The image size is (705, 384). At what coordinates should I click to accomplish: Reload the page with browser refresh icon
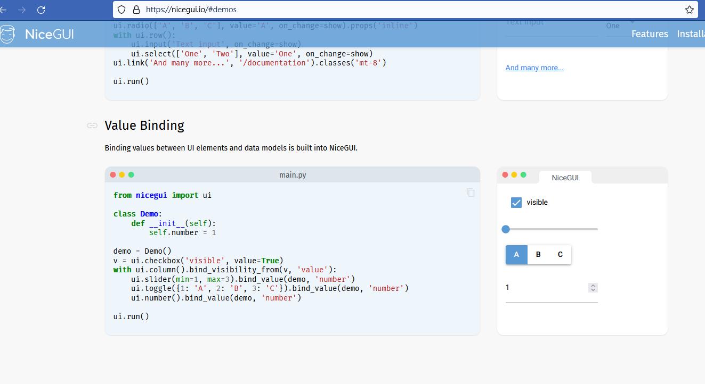point(41,10)
